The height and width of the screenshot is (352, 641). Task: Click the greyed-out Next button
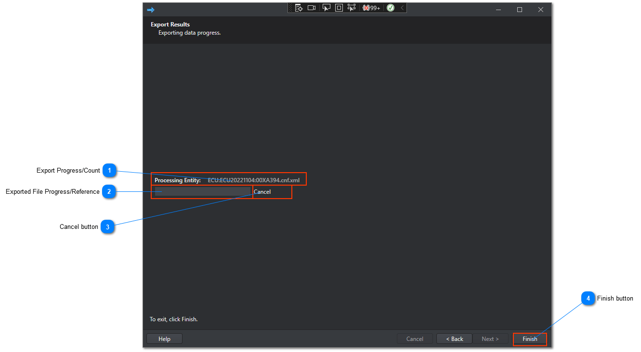pyautogui.click(x=490, y=339)
